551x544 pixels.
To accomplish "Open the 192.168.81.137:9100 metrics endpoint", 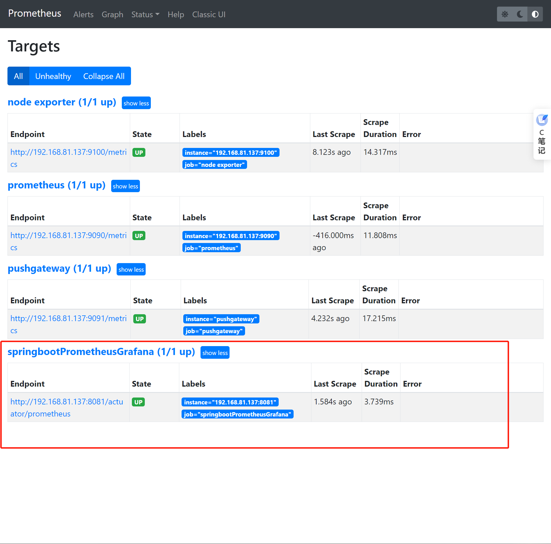I will (x=68, y=158).
